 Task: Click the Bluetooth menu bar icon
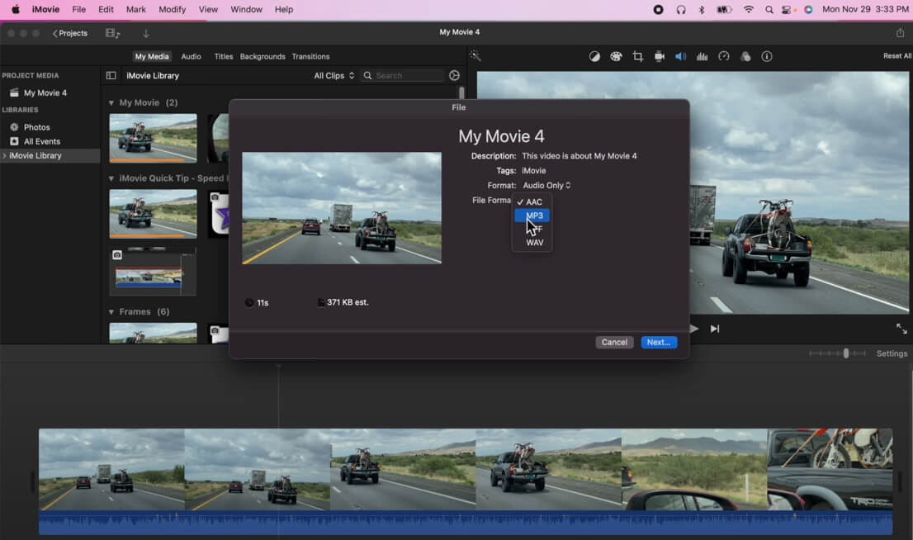tap(702, 9)
